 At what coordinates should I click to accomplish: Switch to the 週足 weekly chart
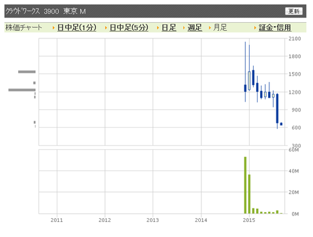coord(195,27)
